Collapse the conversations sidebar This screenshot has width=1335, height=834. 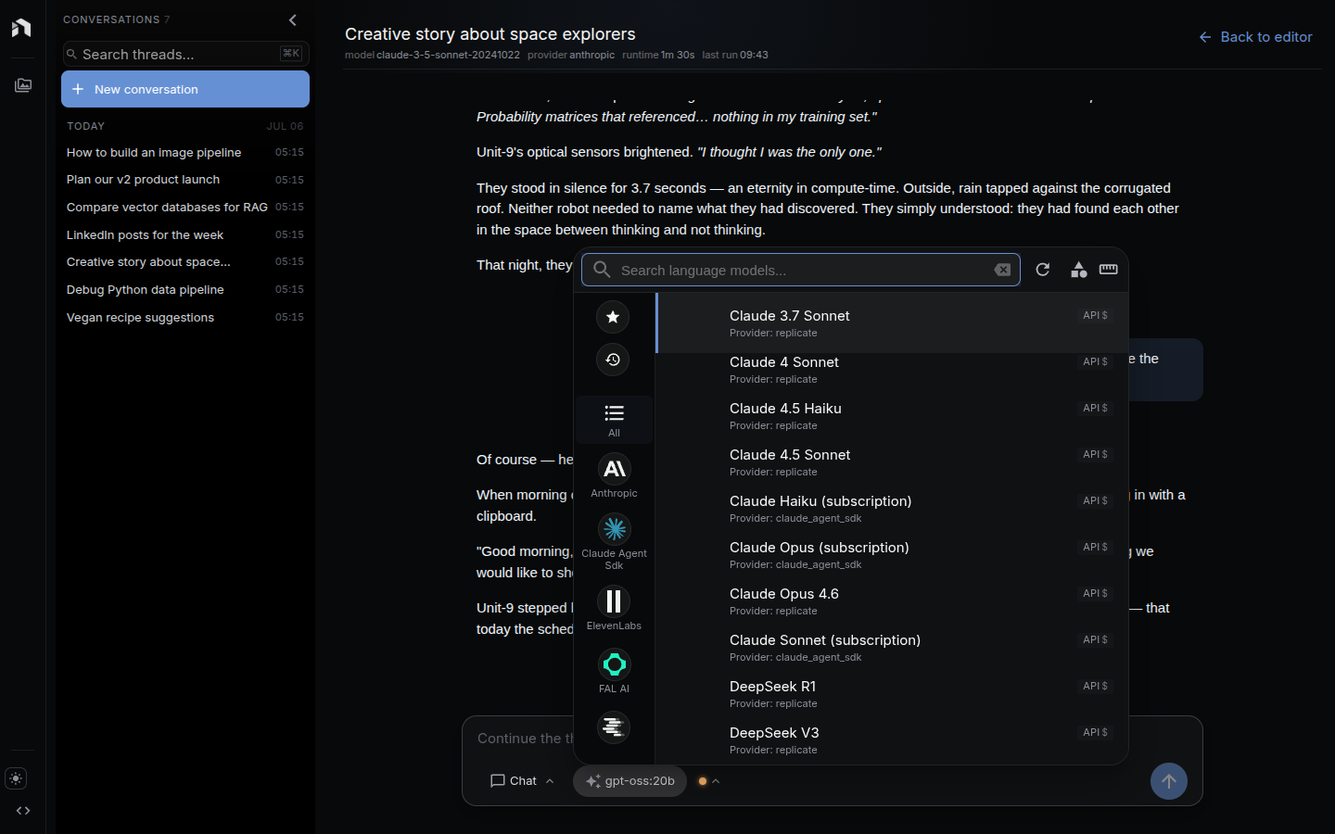[293, 19]
